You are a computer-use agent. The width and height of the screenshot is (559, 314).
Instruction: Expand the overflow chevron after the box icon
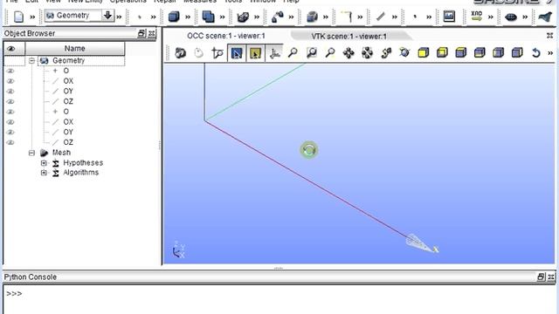188,17
